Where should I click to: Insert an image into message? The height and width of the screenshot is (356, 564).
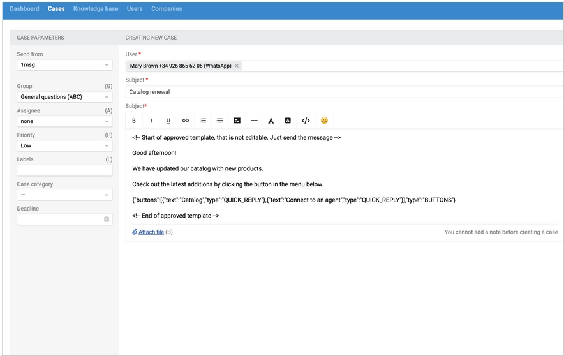(x=237, y=121)
